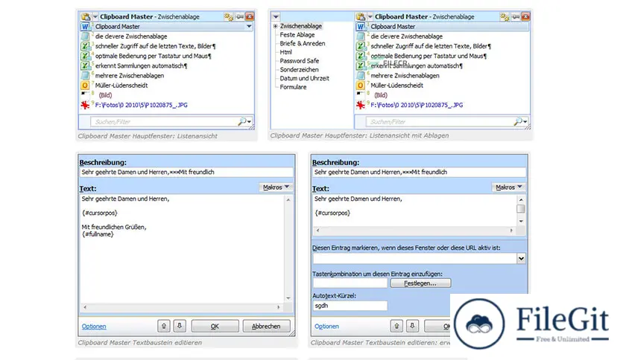Open settings gears icon in right Ablagen window
Image resolution: width=623 pixels, height=360 pixels.
(505, 16)
